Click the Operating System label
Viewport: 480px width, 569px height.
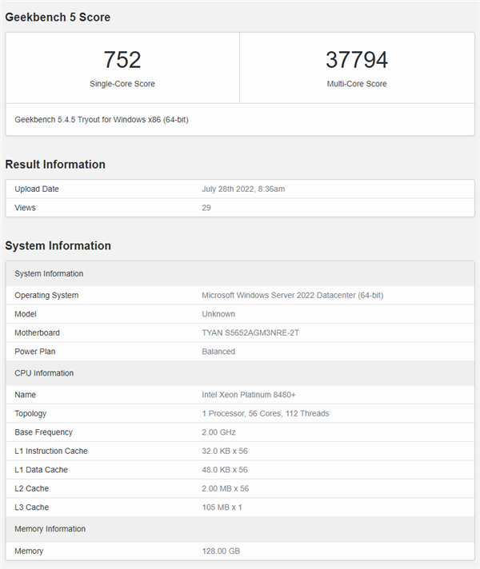pos(46,296)
